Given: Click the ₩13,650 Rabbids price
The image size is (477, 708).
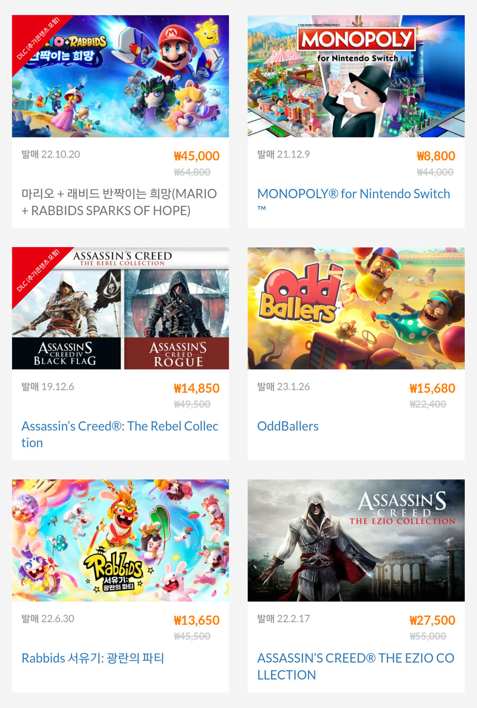Looking at the screenshot, I should [197, 620].
